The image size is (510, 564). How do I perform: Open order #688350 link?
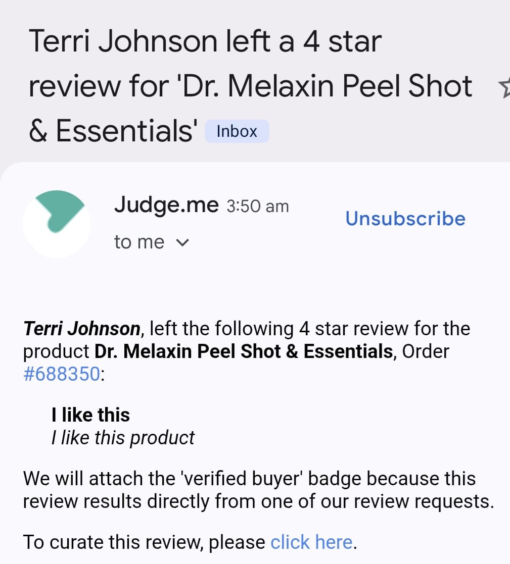[61, 375]
